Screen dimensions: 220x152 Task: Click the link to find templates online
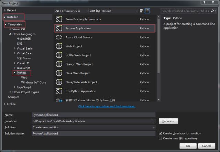tap(107, 106)
